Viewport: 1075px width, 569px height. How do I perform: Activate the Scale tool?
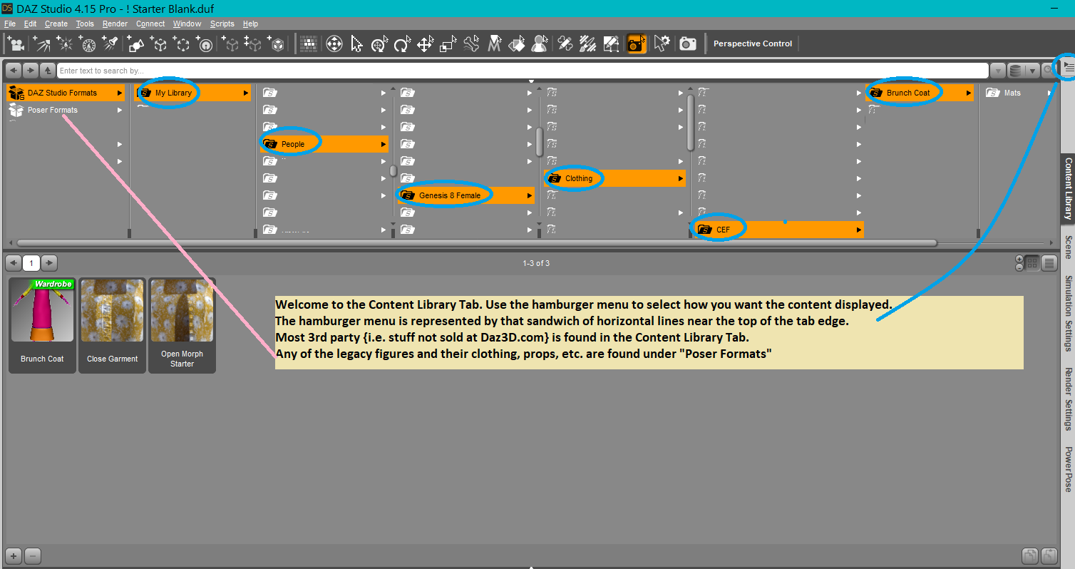448,43
